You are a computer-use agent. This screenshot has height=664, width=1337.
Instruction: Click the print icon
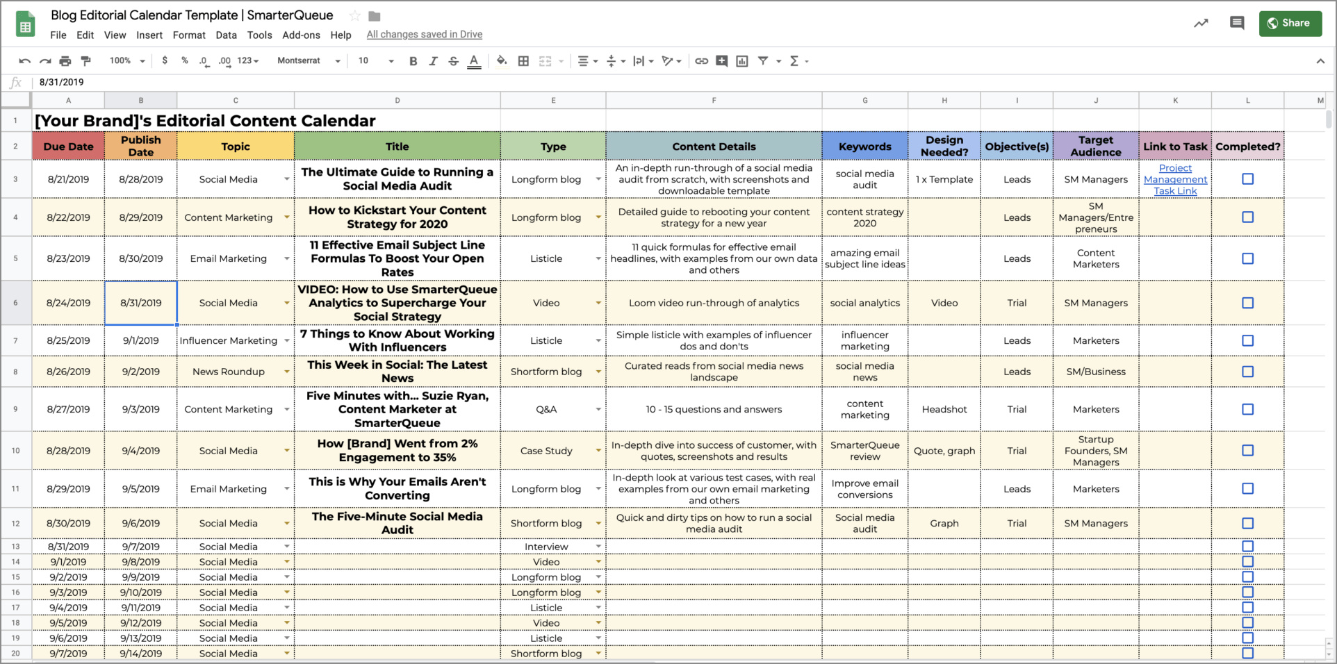[65, 61]
